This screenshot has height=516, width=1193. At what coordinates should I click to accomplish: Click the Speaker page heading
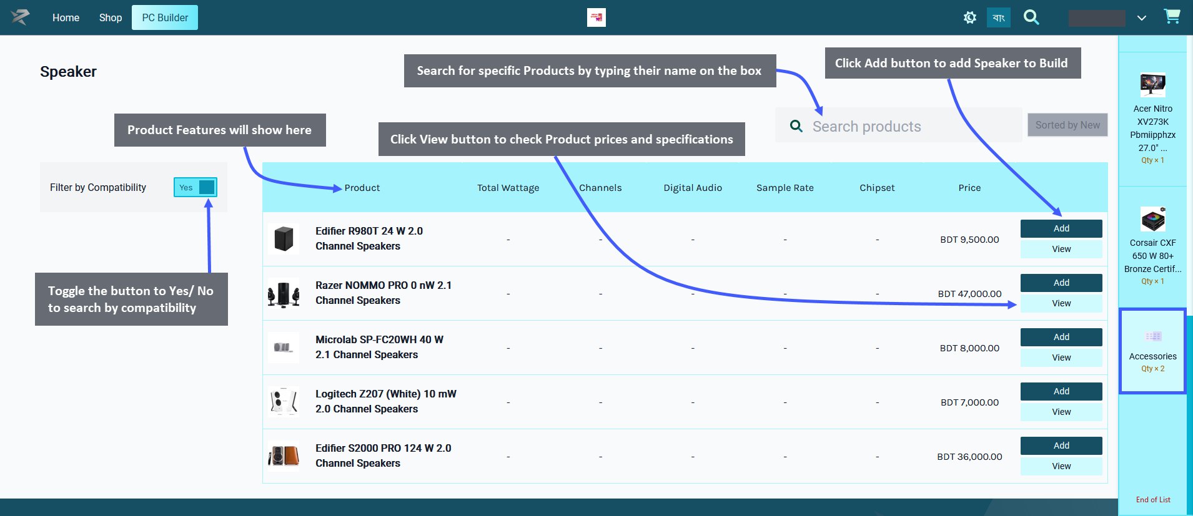click(x=68, y=72)
